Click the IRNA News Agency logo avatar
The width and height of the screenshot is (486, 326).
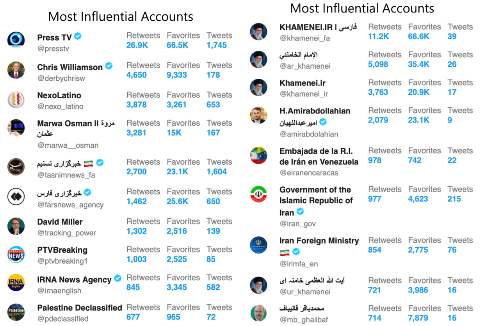[x=16, y=283]
